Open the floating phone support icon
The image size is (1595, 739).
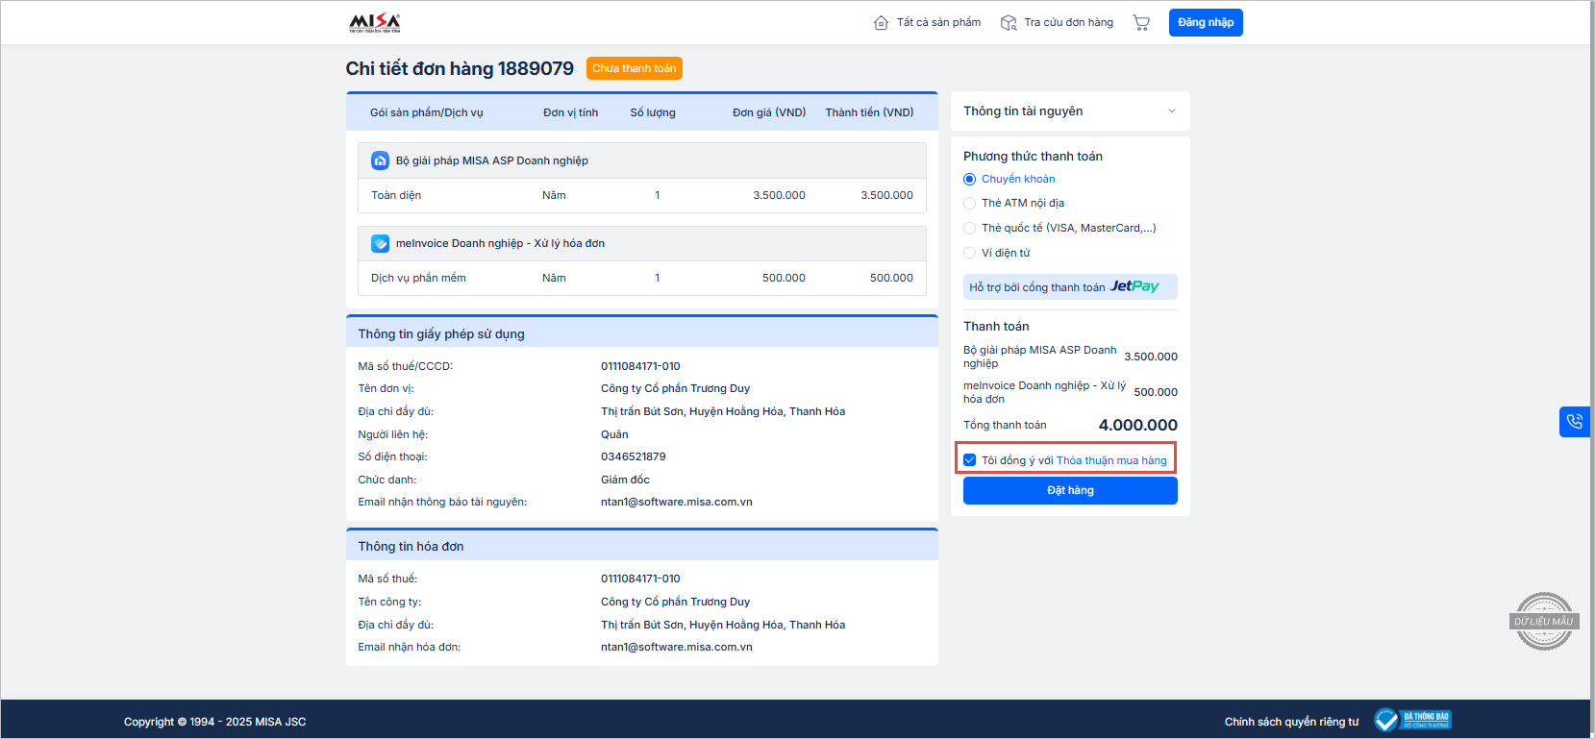tap(1574, 421)
